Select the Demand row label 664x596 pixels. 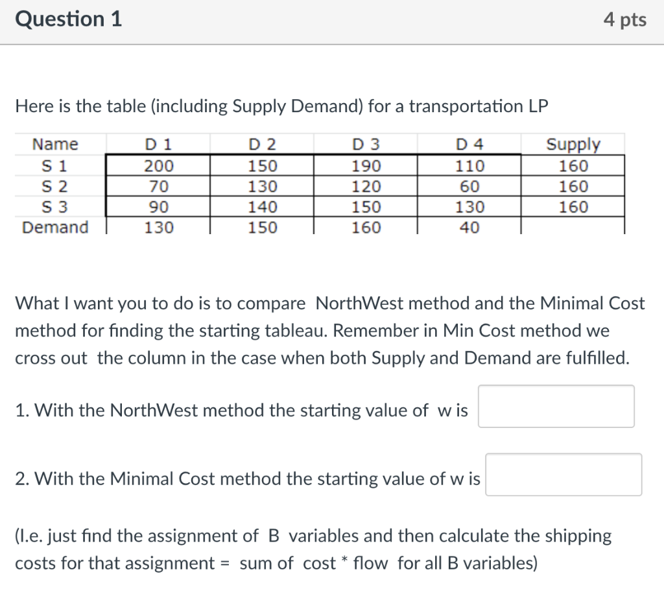click(54, 227)
